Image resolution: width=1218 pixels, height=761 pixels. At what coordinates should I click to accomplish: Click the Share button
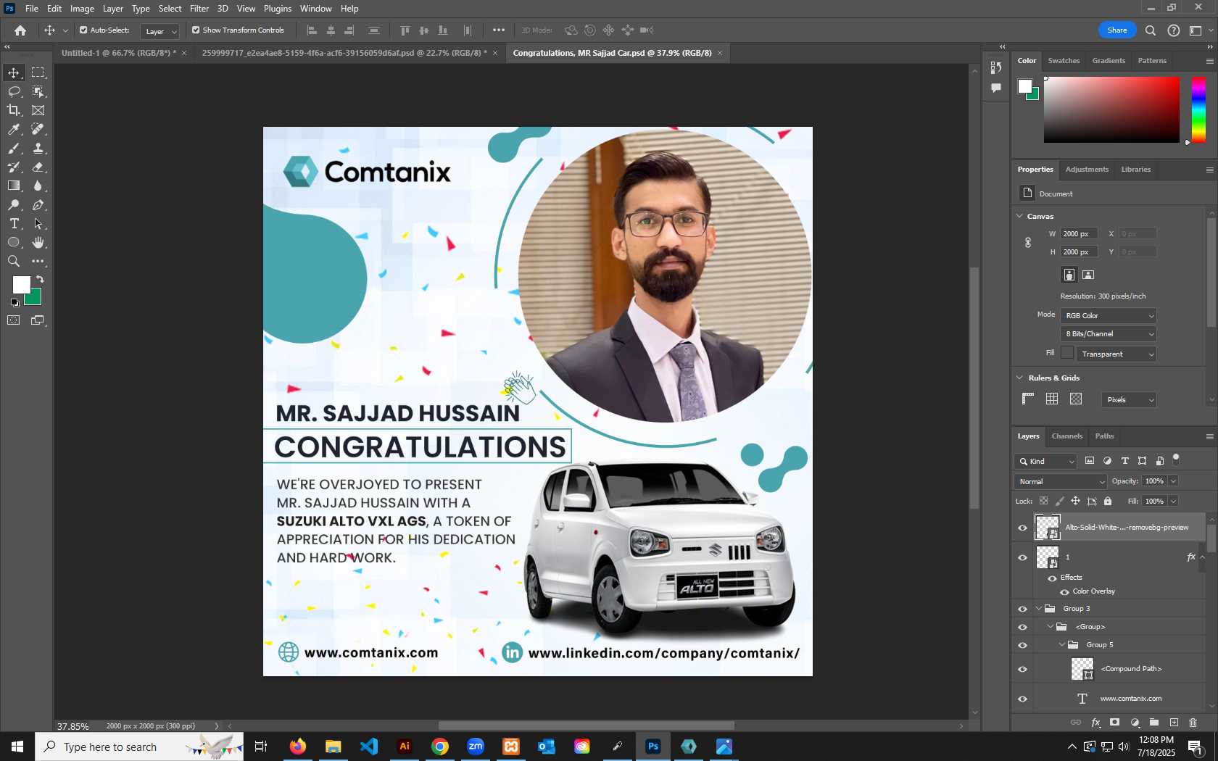tap(1116, 30)
